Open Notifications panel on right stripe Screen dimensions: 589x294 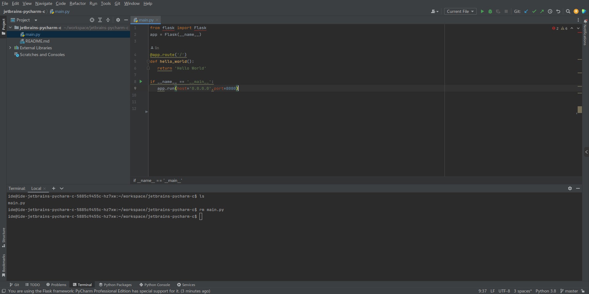click(585, 32)
